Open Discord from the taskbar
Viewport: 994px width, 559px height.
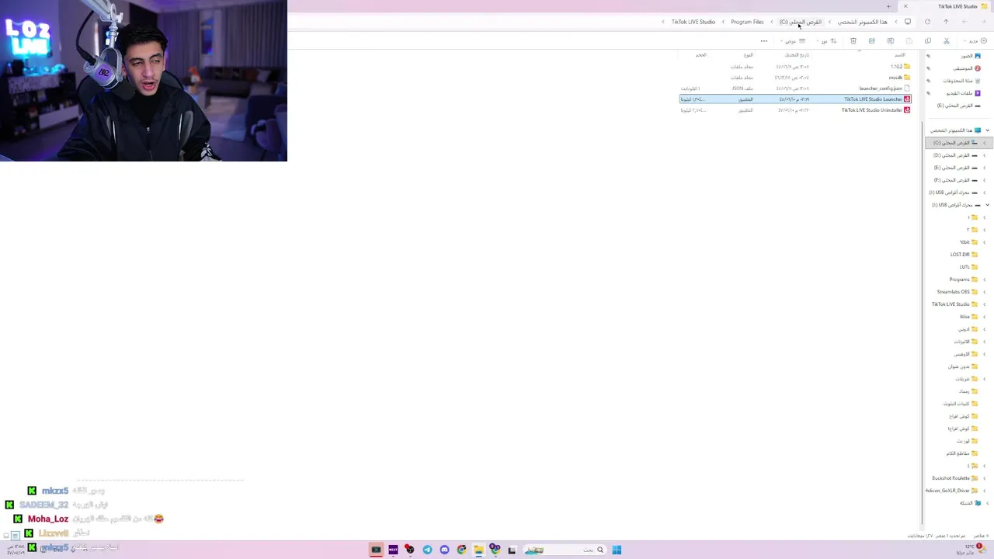(444, 550)
